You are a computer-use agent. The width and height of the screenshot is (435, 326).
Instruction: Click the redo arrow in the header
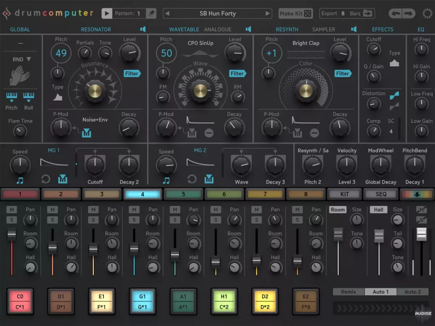pos(409,14)
